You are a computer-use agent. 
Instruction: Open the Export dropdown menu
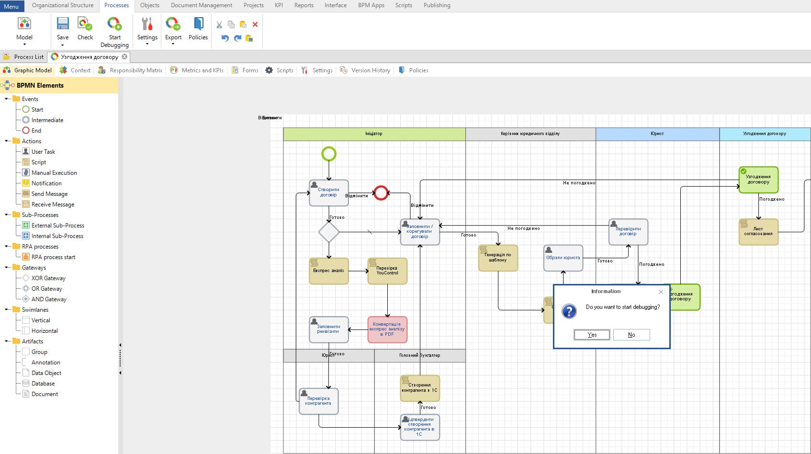173,44
